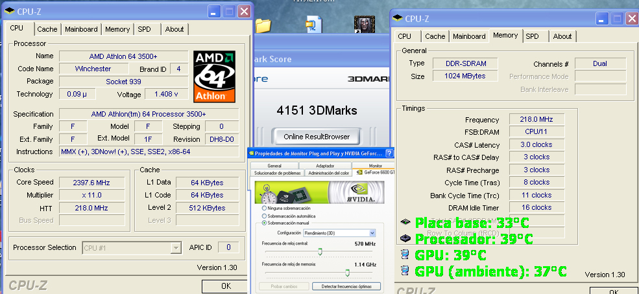Switch to Mainboard tab in CPU window
This screenshot has height=294, width=639.
81,29
